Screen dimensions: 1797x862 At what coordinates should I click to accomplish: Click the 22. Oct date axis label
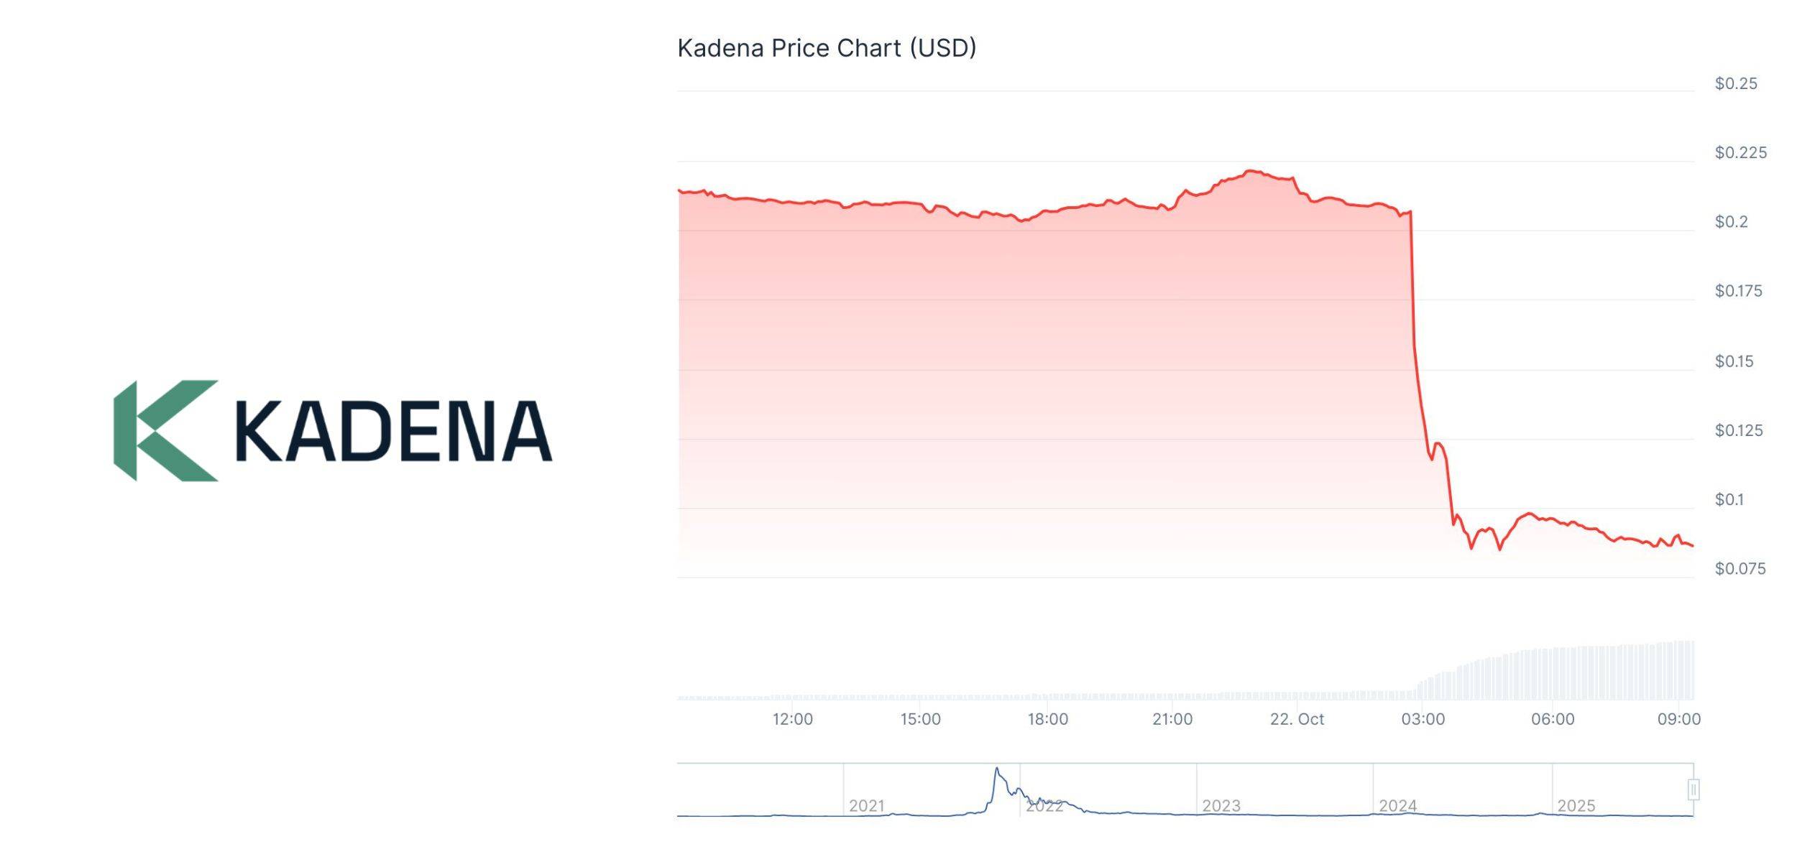coord(1297,719)
